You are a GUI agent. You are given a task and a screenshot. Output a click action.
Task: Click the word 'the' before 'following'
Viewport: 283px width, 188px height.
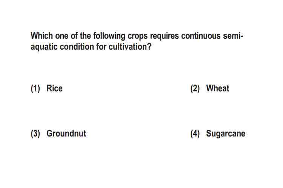tap(85, 36)
